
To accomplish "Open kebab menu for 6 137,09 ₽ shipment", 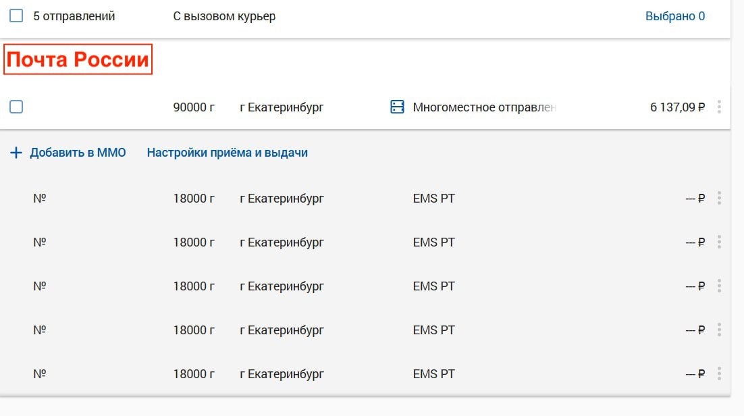I will tap(719, 107).
